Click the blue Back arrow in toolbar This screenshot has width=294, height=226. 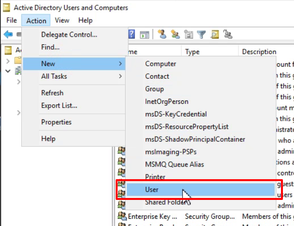pos(8,35)
